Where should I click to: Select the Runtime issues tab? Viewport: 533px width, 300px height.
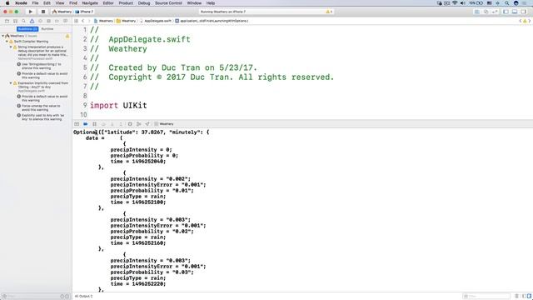(x=47, y=29)
